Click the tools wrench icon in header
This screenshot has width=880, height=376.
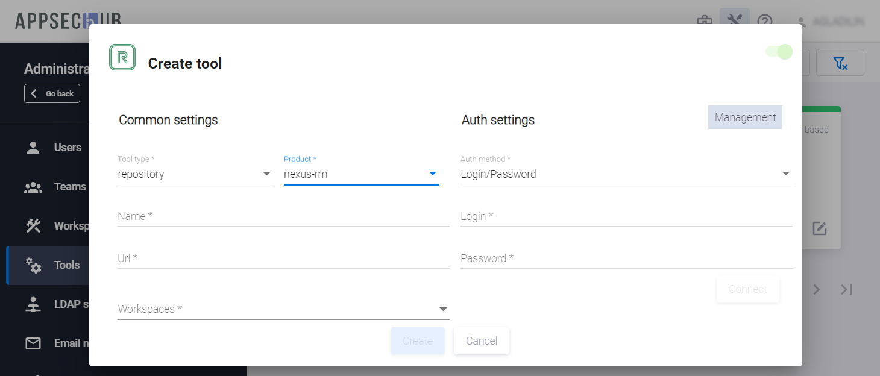(x=734, y=21)
